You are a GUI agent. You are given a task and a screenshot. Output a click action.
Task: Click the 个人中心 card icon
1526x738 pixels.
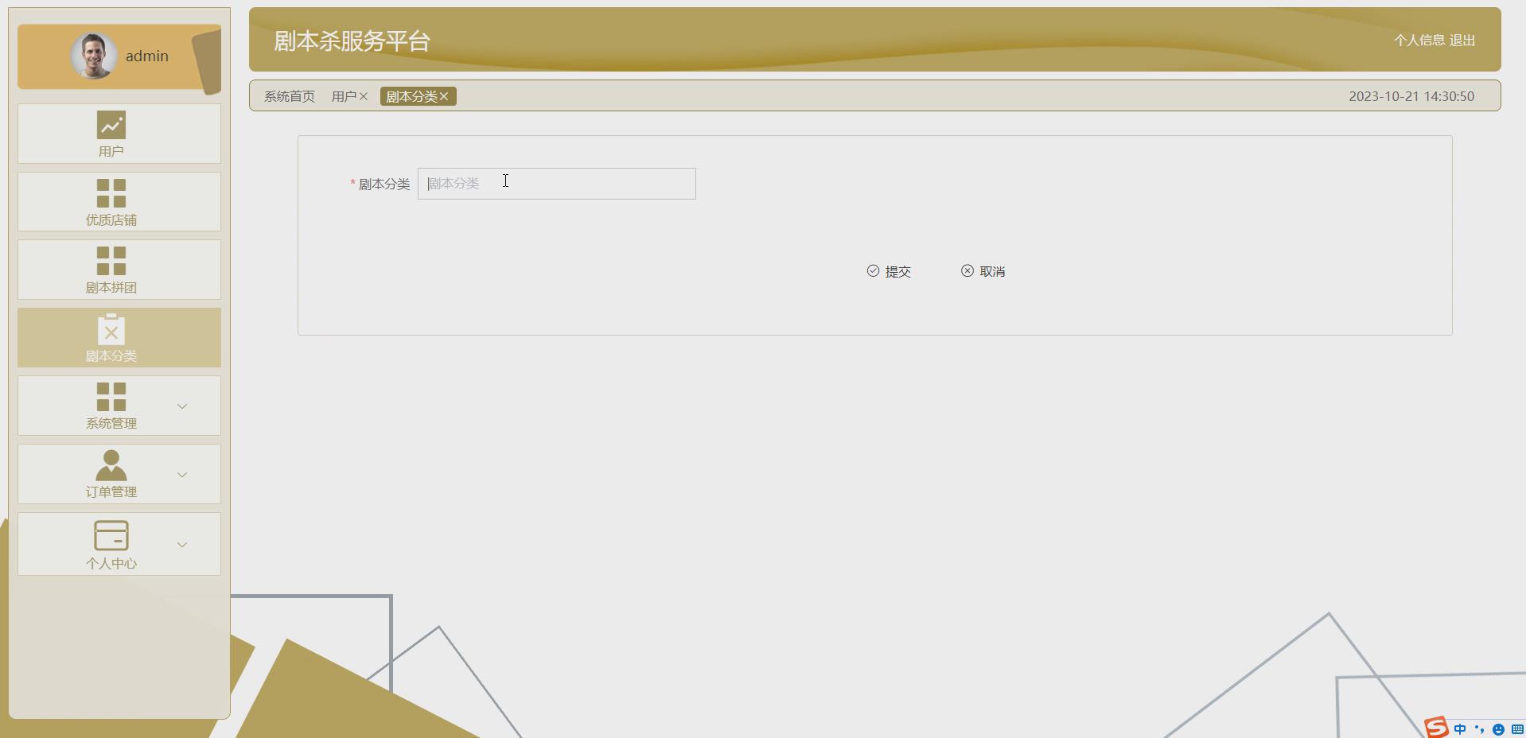[111, 535]
